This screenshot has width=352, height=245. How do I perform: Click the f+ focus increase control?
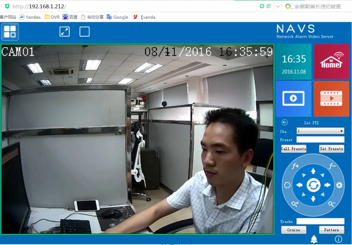point(295,166)
